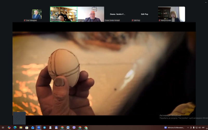This screenshot has width=208, height=130.
Task: Open Zoom from the taskbar
Action: tap(38, 128)
